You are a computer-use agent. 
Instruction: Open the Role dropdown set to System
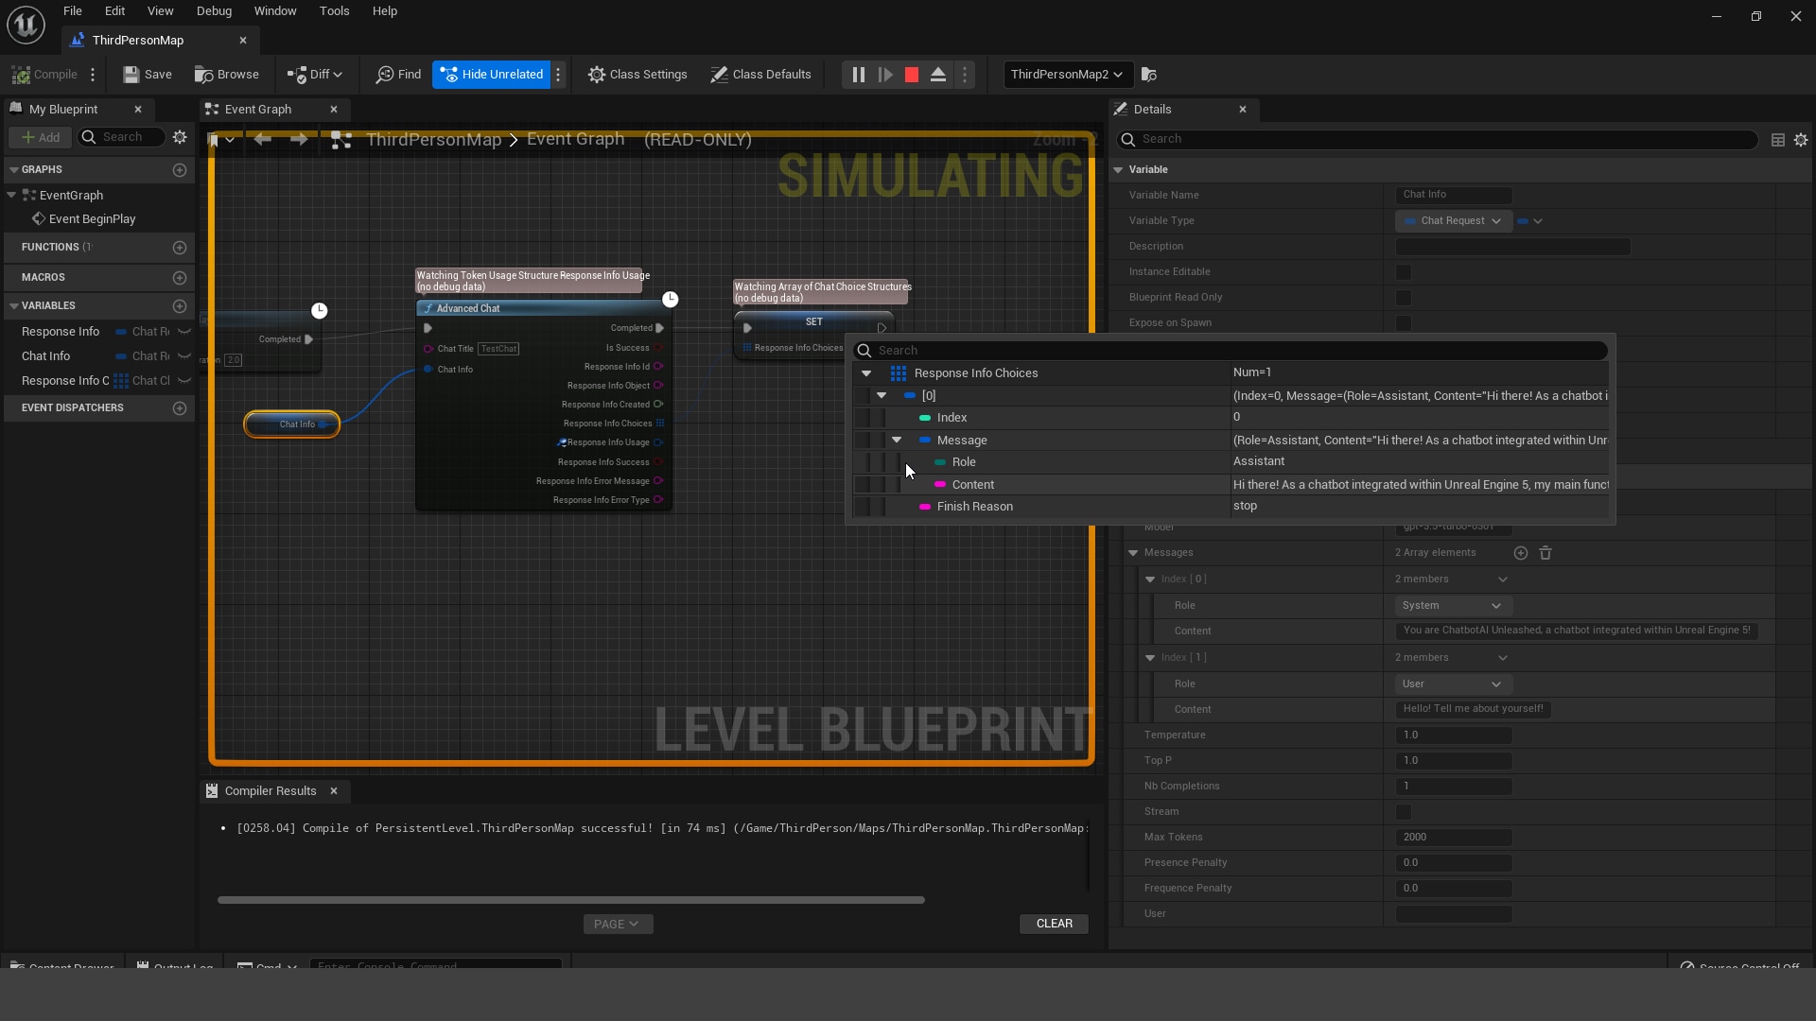click(1453, 606)
